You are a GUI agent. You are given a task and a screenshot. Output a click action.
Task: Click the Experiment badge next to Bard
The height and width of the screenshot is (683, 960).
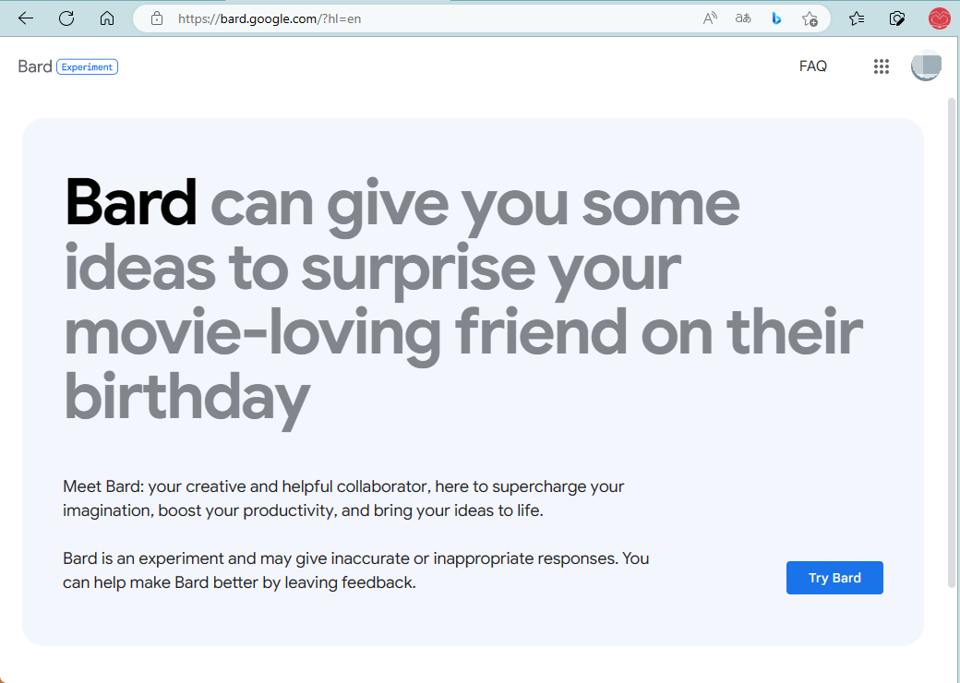click(x=86, y=66)
